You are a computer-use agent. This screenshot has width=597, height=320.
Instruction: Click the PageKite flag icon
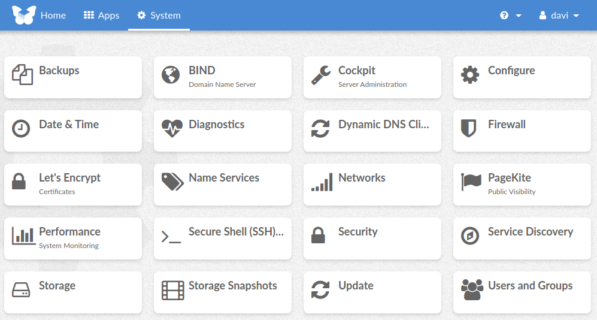click(471, 182)
